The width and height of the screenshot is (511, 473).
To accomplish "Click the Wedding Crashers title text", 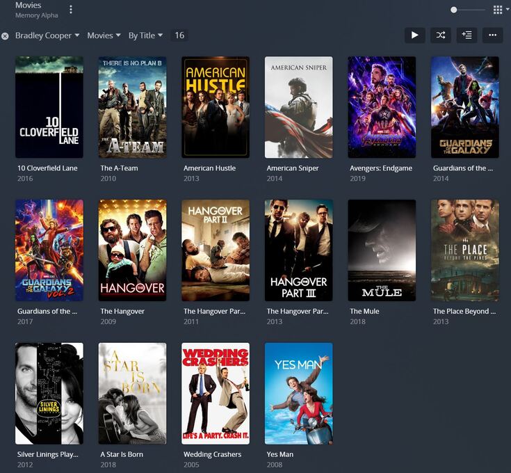I will tap(213, 454).
